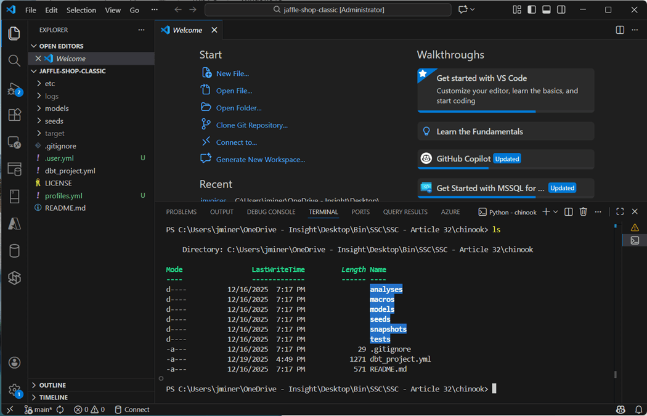Open dbt_project.yml in the Explorer

point(70,171)
